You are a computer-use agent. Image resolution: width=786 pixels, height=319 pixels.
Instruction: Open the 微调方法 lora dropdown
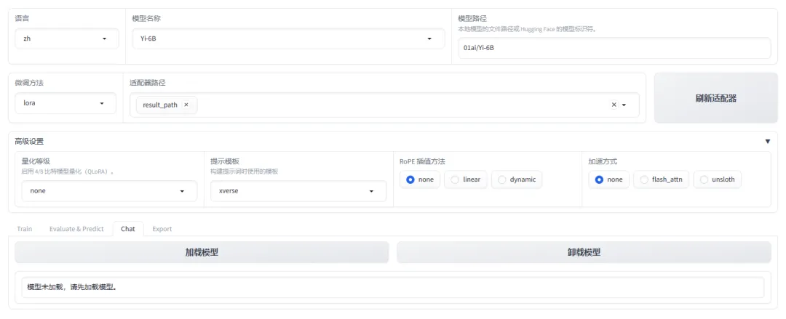[x=65, y=103]
